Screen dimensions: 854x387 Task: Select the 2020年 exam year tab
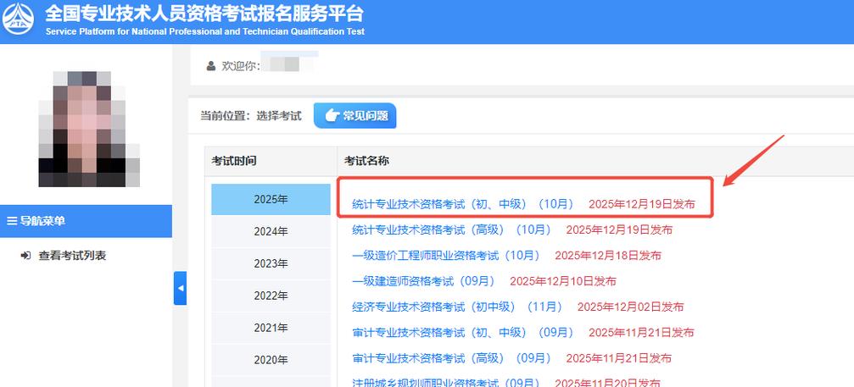pyautogui.click(x=271, y=360)
